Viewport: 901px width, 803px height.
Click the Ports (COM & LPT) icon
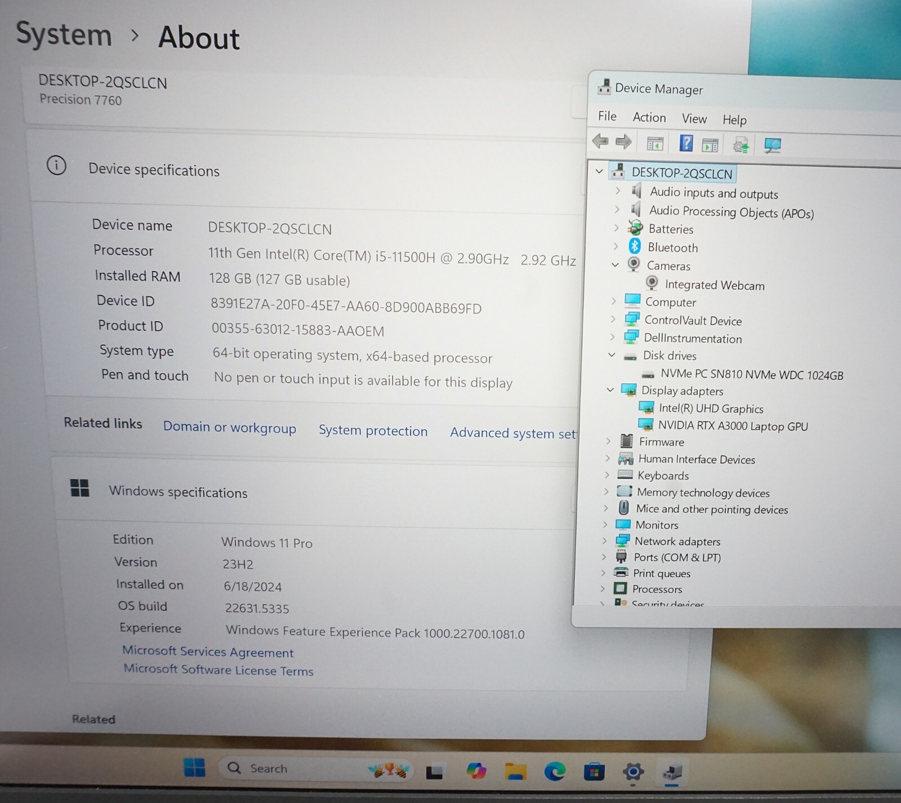click(x=621, y=557)
